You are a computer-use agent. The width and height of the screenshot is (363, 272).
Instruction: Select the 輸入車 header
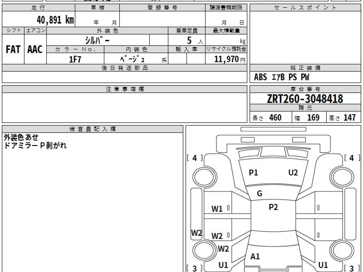click(x=187, y=50)
